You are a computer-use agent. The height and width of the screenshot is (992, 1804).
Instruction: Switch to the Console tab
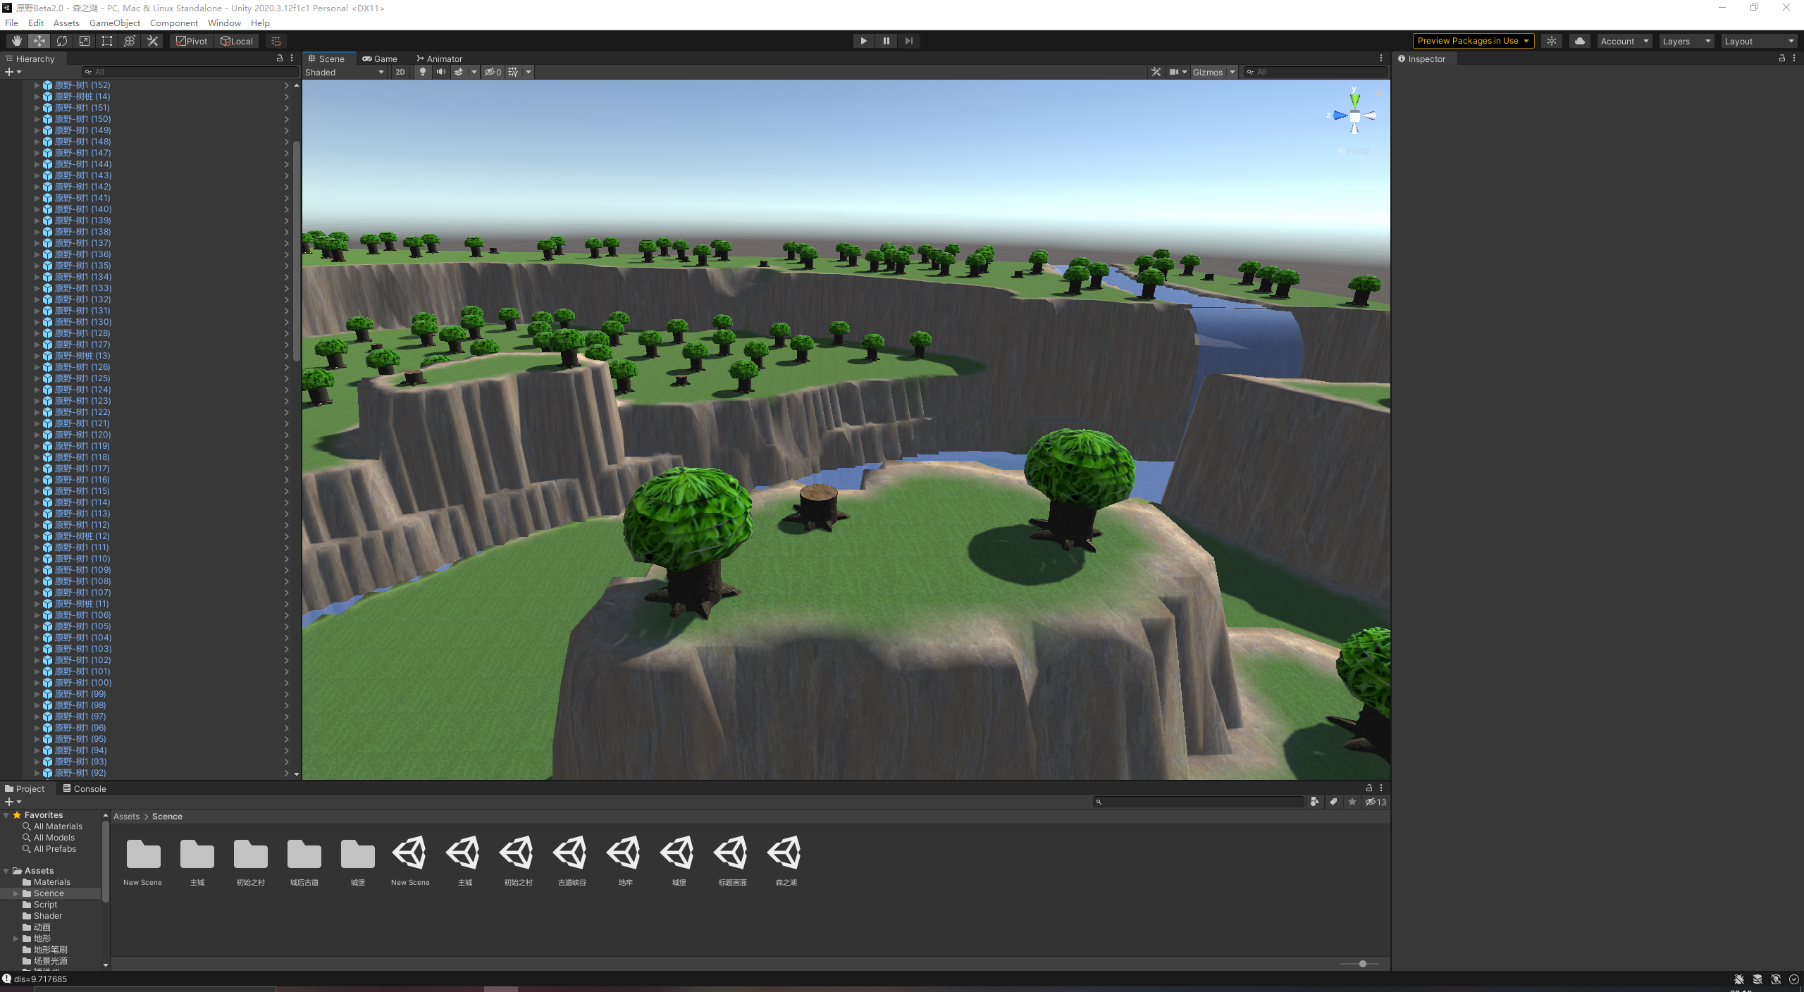click(85, 788)
